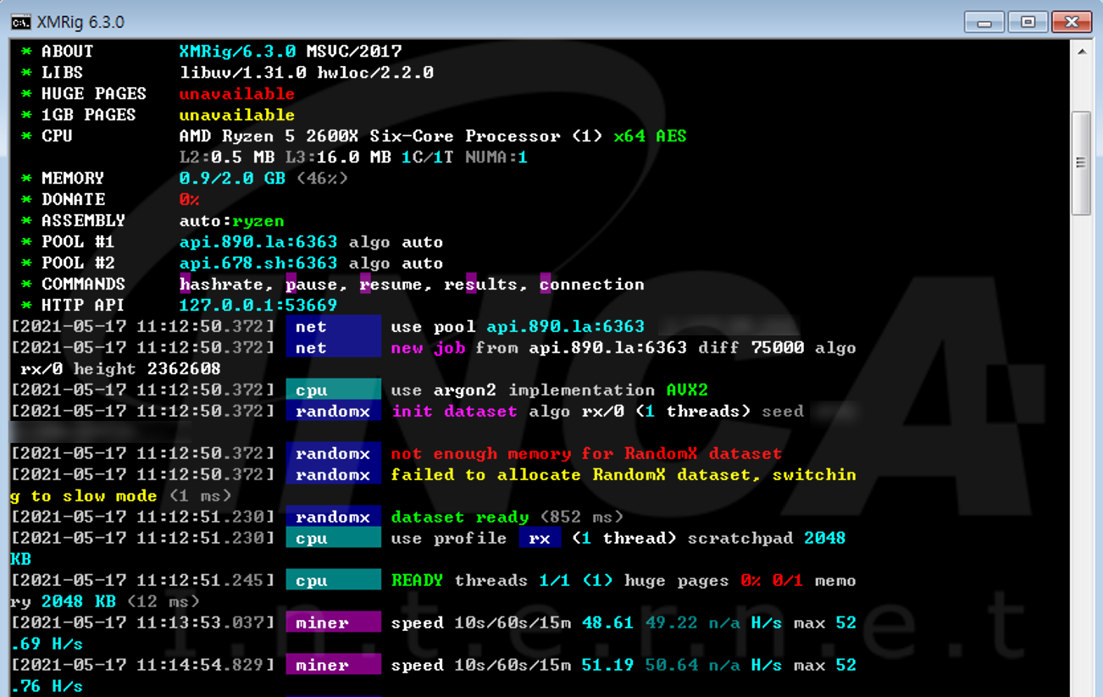Image resolution: width=1103 pixels, height=697 pixels.
Task: Click red 'unavailable' next to HUGE PAGES
Action: (x=237, y=94)
